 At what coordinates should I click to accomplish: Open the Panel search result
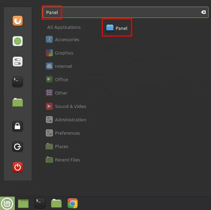tap(117, 28)
